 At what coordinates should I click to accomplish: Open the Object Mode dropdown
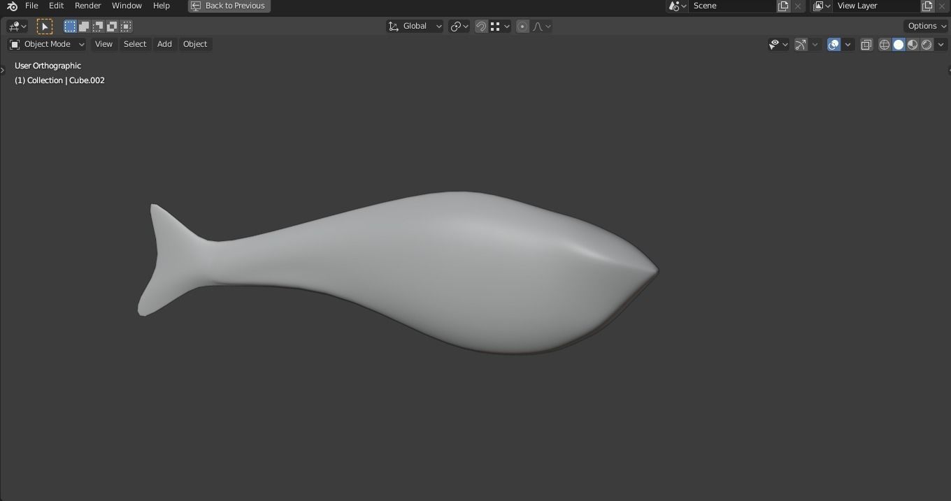pos(47,44)
